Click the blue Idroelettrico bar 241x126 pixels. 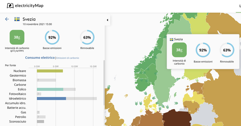(51, 98)
